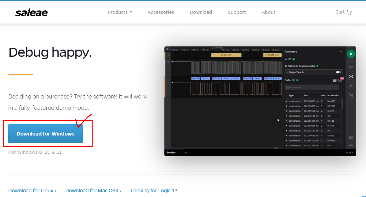
Task: Expand the 175 µs zoom indicator
Action: pos(349,153)
